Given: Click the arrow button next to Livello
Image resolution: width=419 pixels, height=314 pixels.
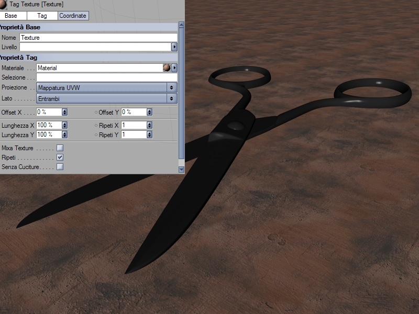Looking at the screenshot, I should click(174, 47).
